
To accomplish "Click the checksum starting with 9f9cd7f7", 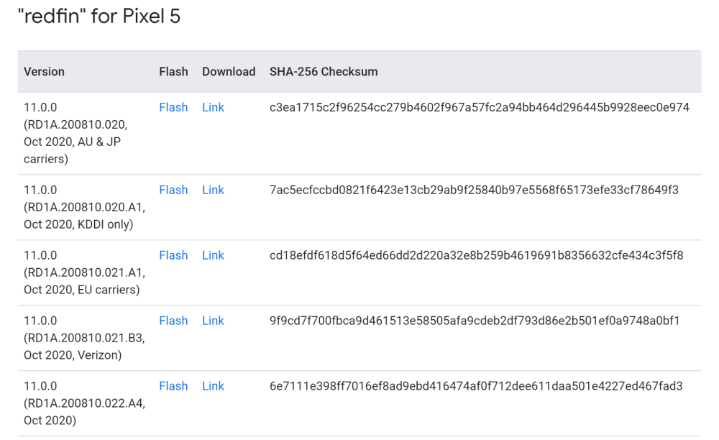I will point(474,321).
